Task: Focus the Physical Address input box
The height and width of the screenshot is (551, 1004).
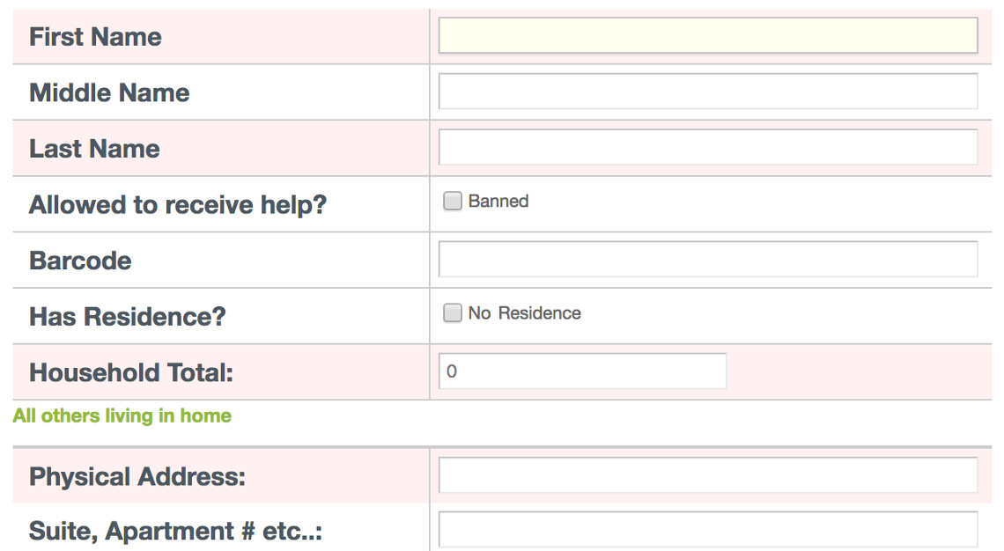Action: [x=707, y=474]
